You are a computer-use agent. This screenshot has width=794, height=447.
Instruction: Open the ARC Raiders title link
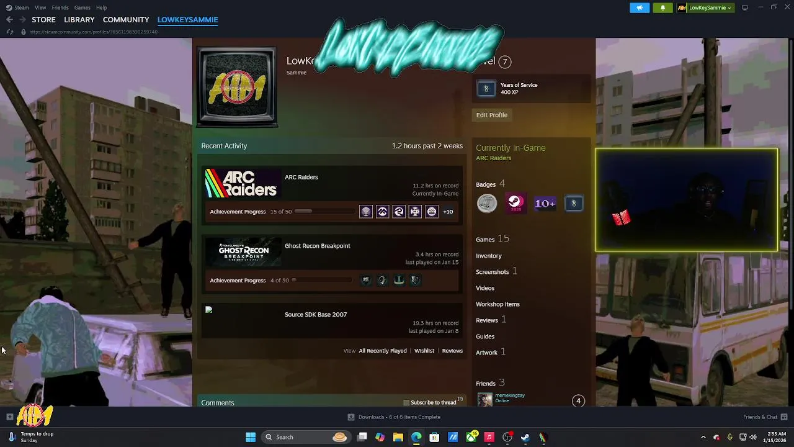(301, 177)
